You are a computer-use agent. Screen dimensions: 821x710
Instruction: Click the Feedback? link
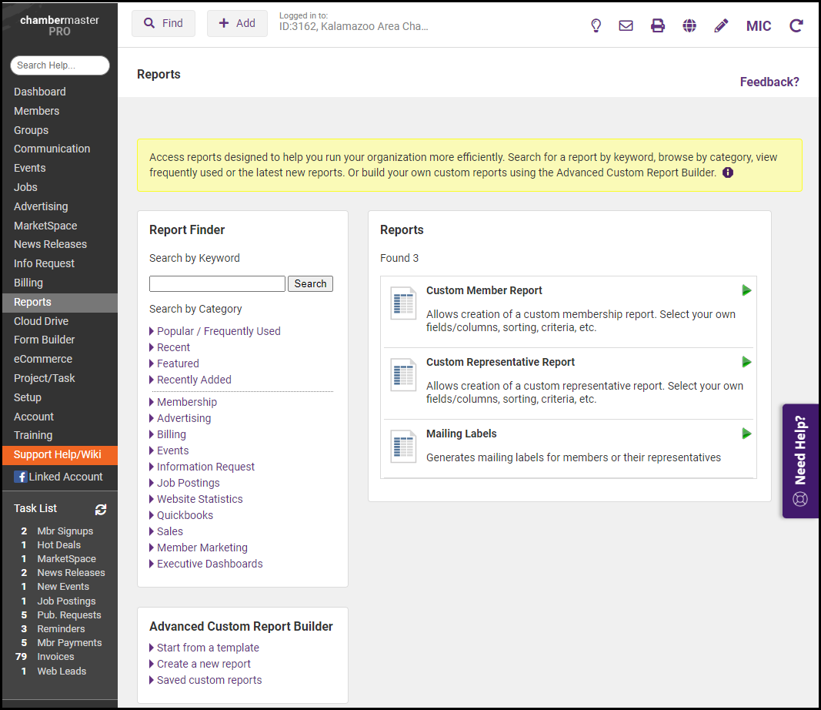point(769,82)
